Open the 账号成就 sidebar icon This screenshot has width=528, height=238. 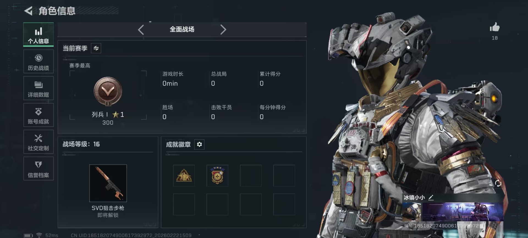38,115
